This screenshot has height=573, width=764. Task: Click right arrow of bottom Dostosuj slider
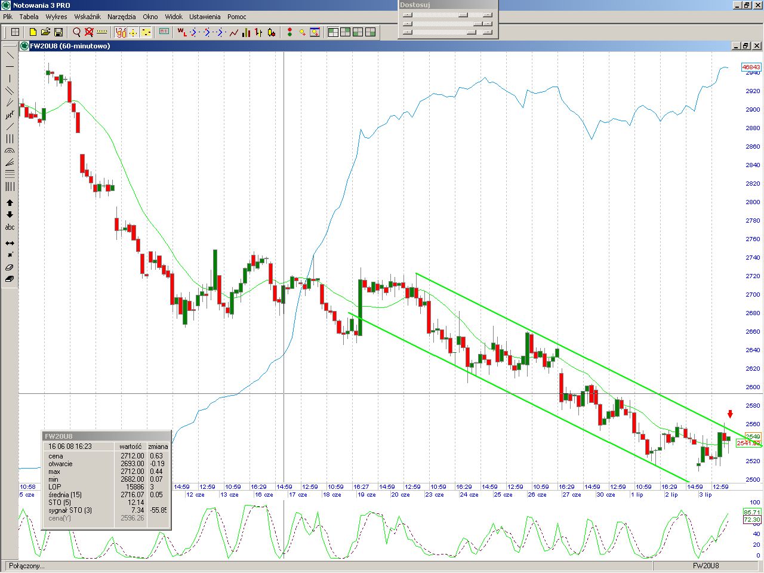[488, 32]
